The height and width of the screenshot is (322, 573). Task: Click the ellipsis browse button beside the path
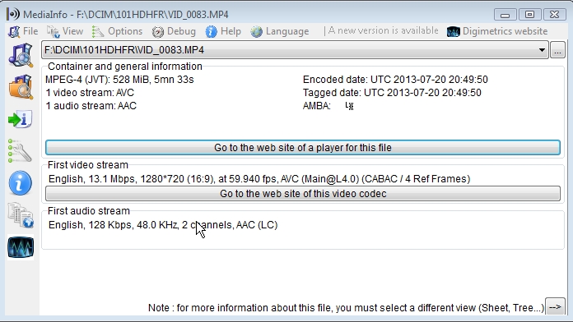[557, 50]
